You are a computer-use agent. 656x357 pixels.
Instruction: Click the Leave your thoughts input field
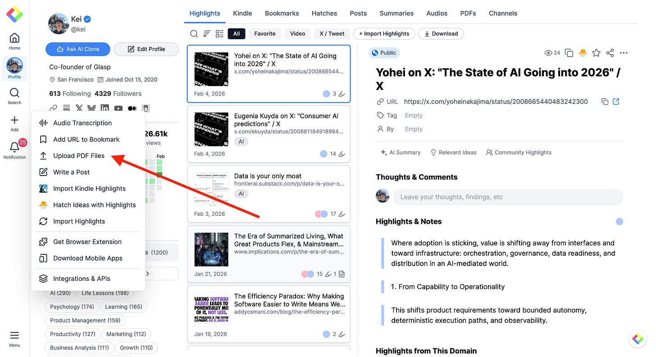pos(508,197)
